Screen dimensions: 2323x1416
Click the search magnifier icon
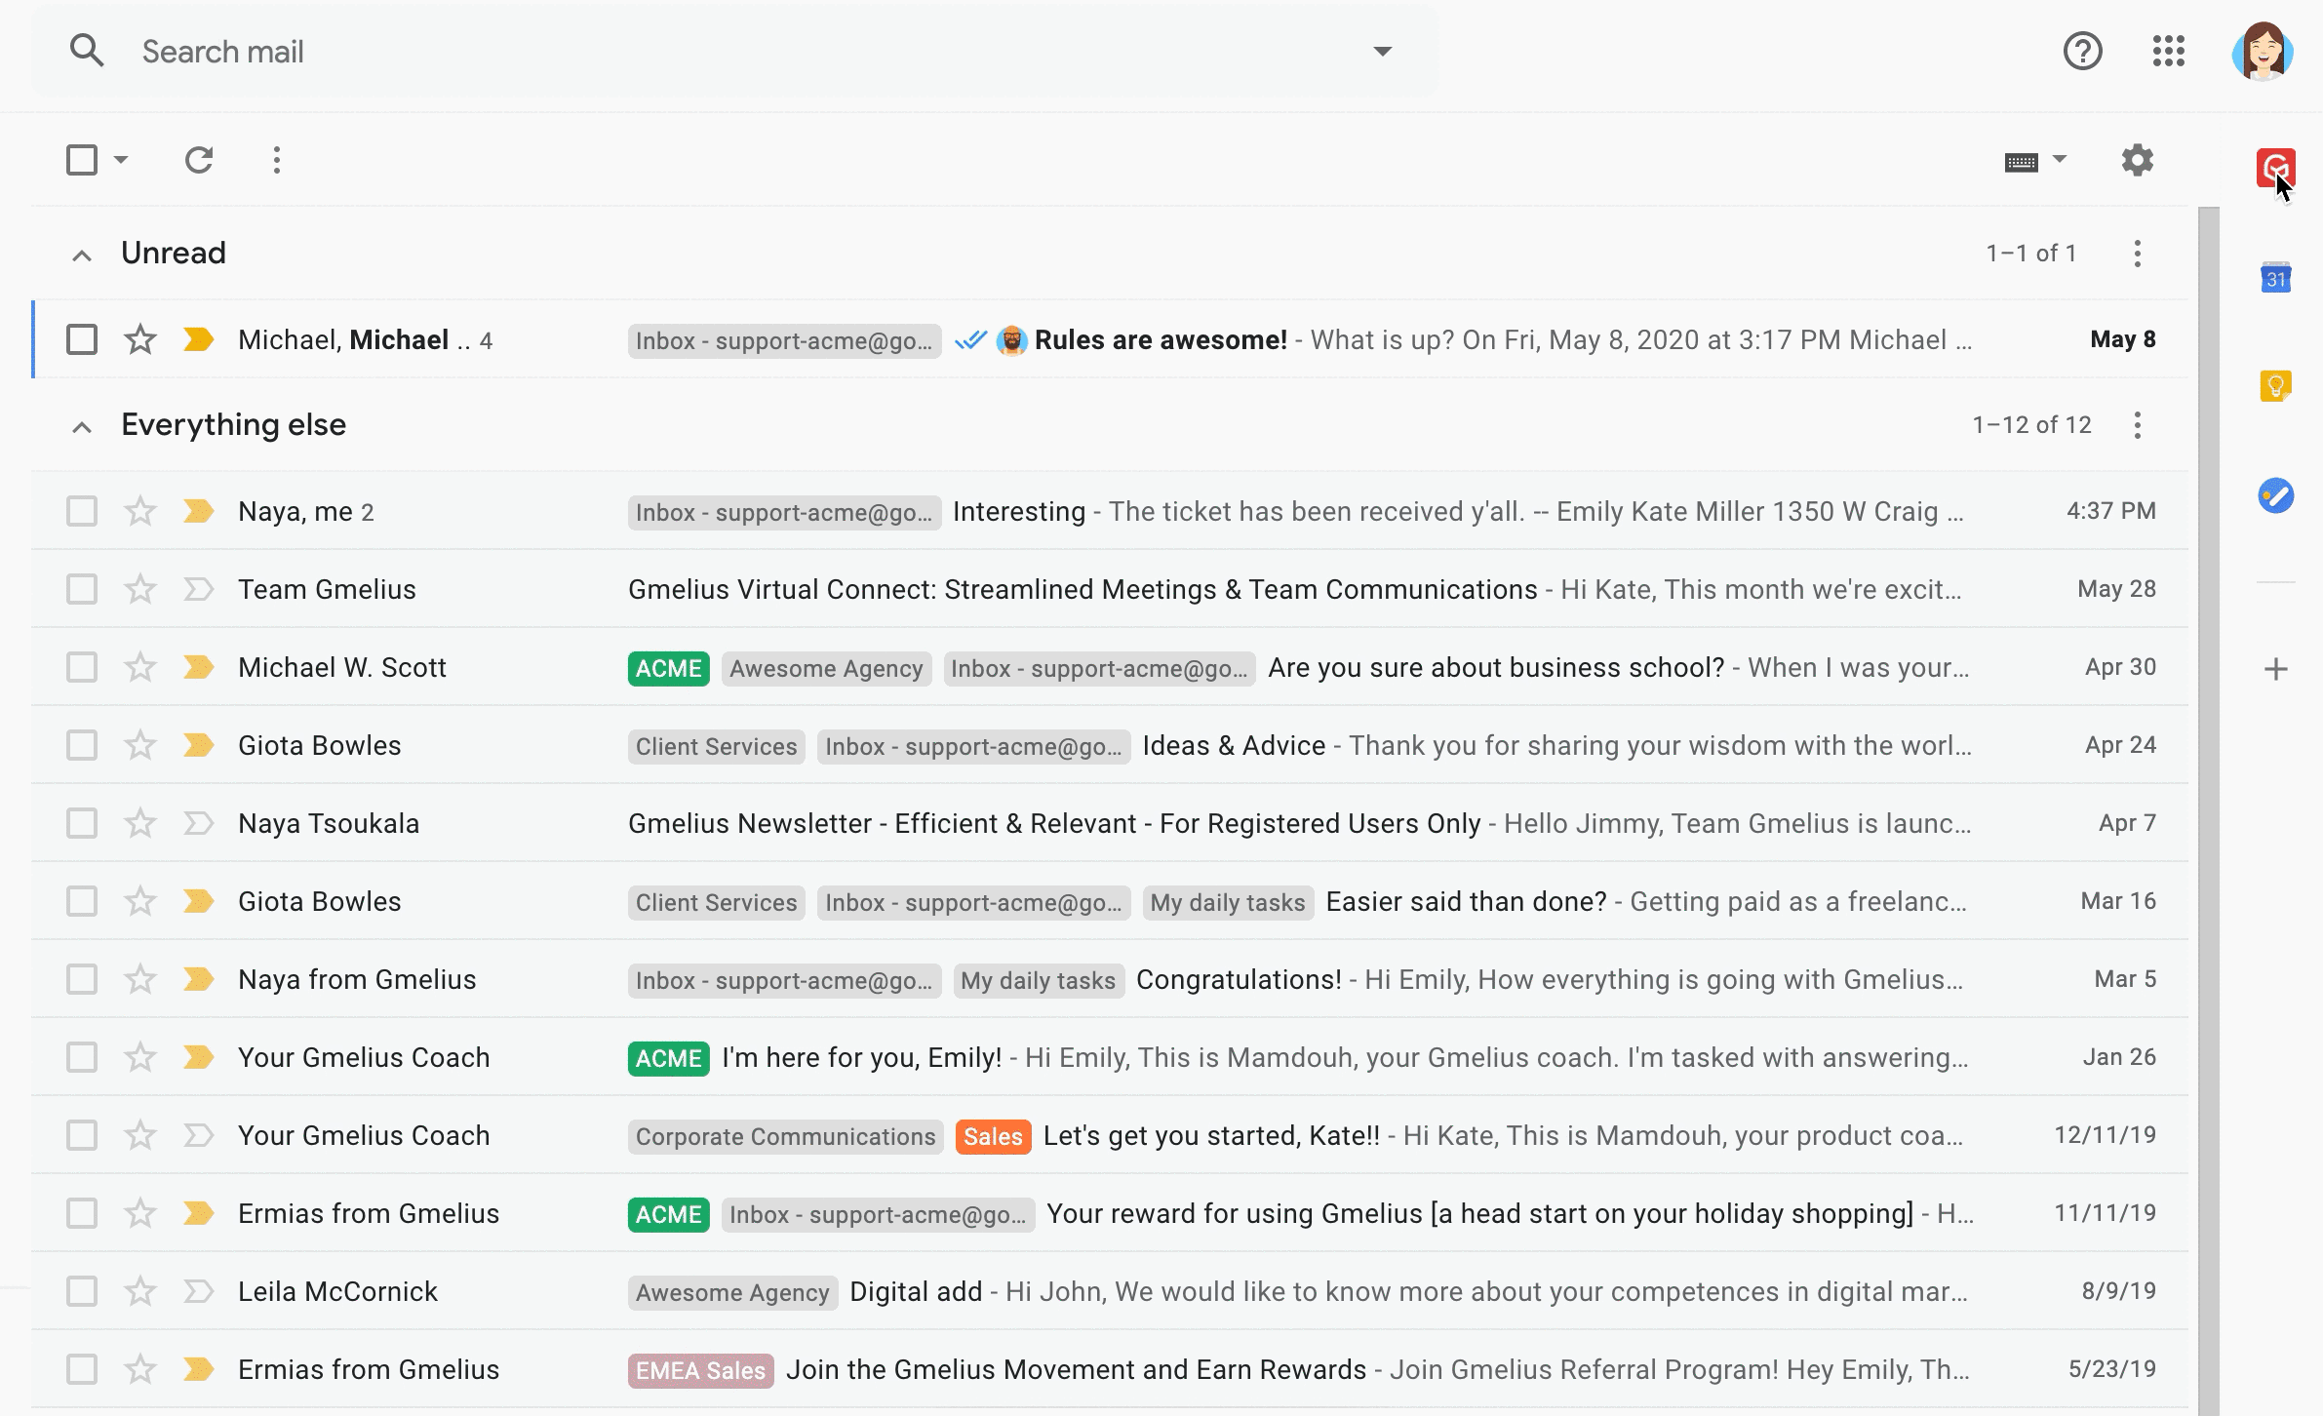(x=87, y=51)
